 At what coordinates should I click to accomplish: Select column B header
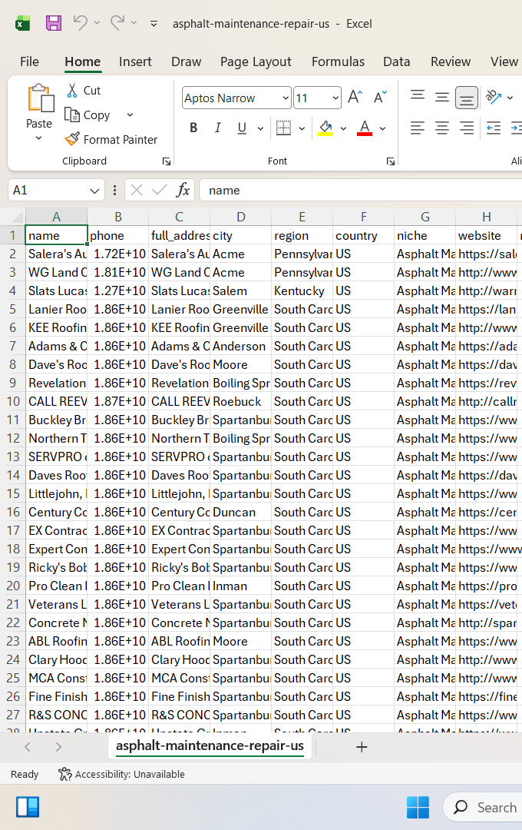pyautogui.click(x=118, y=217)
